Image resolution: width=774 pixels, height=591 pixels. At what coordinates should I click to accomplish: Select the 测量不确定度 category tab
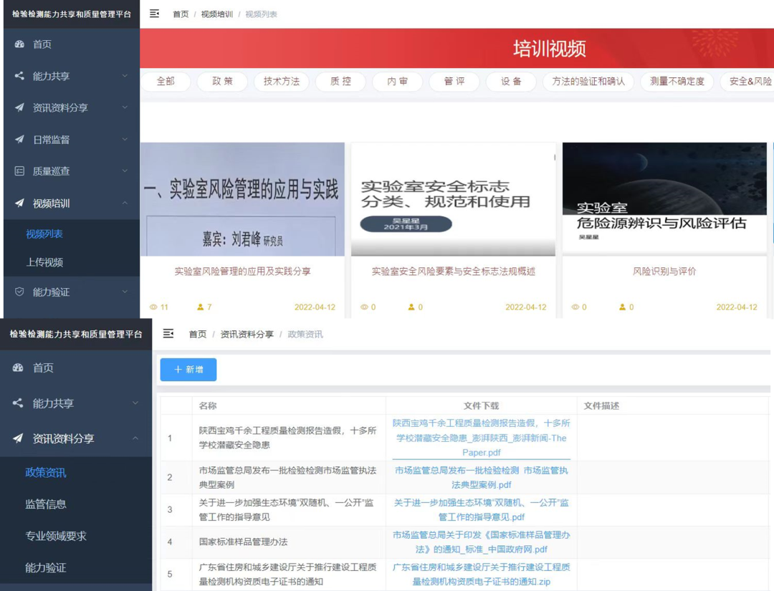677,82
